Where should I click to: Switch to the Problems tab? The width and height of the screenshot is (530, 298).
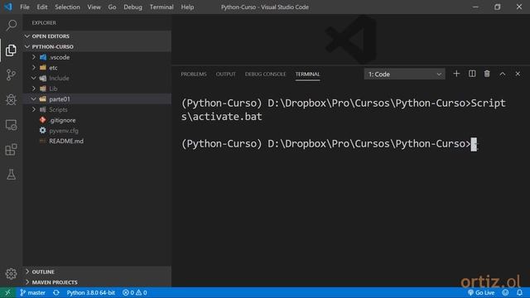pyautogui.click(x=194, y=74)
